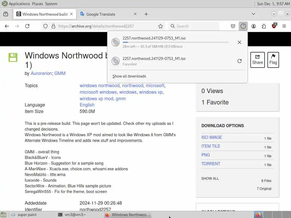The width and height of the screenshot is (291, 218).
Task: Download the ISO IMAGE option
Action: point(211,137)
